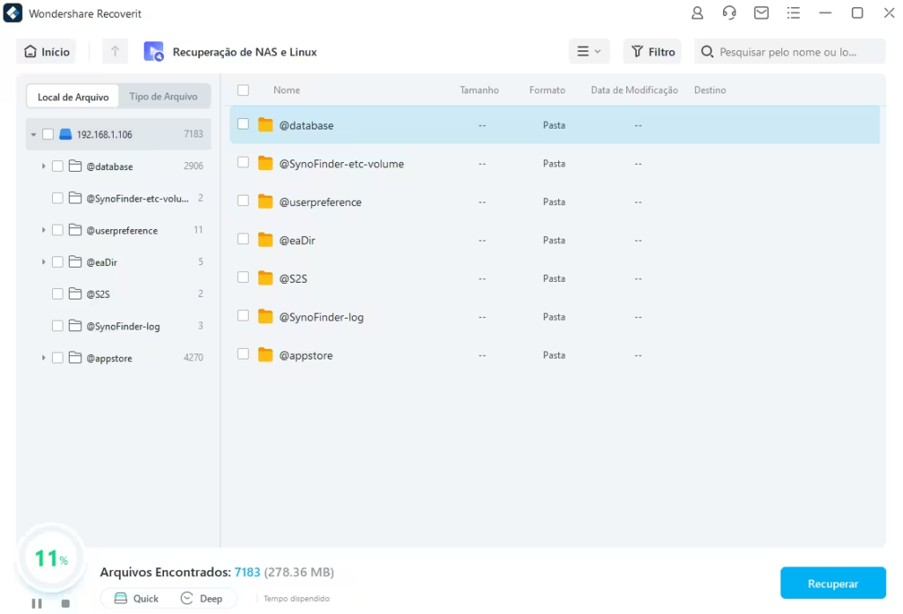Screen dimensions: 903x614
Task: Select the Local de Arquivo tab
Action: click(x=73, y=97)
